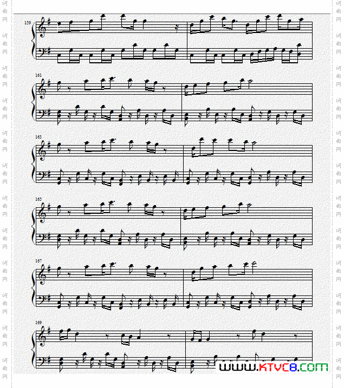Click the system brace beside measure 165
The width and height of the screenshot is (344, 388).
point(34,225)
